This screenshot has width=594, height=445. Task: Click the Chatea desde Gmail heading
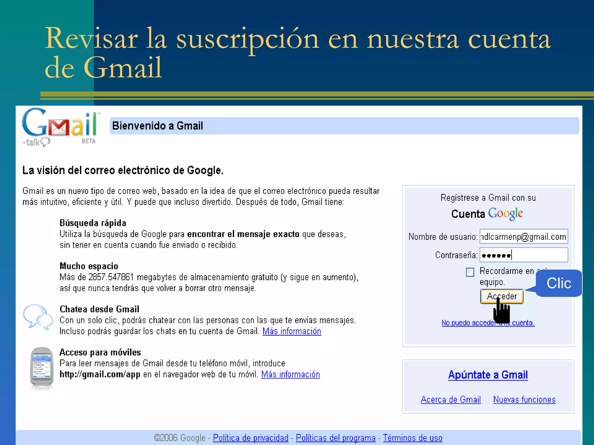99,309
